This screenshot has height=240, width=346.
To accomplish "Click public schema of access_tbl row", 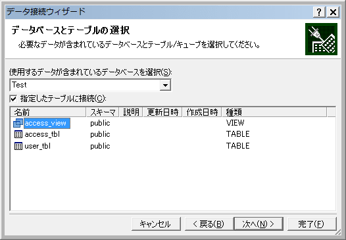I will [x=100, y=134].
